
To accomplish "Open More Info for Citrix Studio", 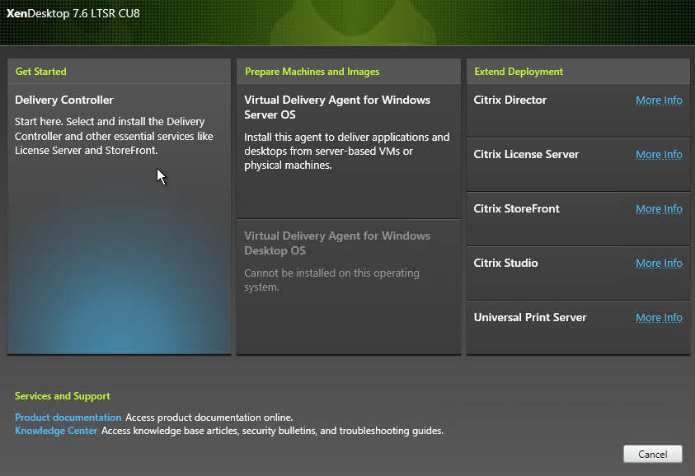I will tap(659, 264).
